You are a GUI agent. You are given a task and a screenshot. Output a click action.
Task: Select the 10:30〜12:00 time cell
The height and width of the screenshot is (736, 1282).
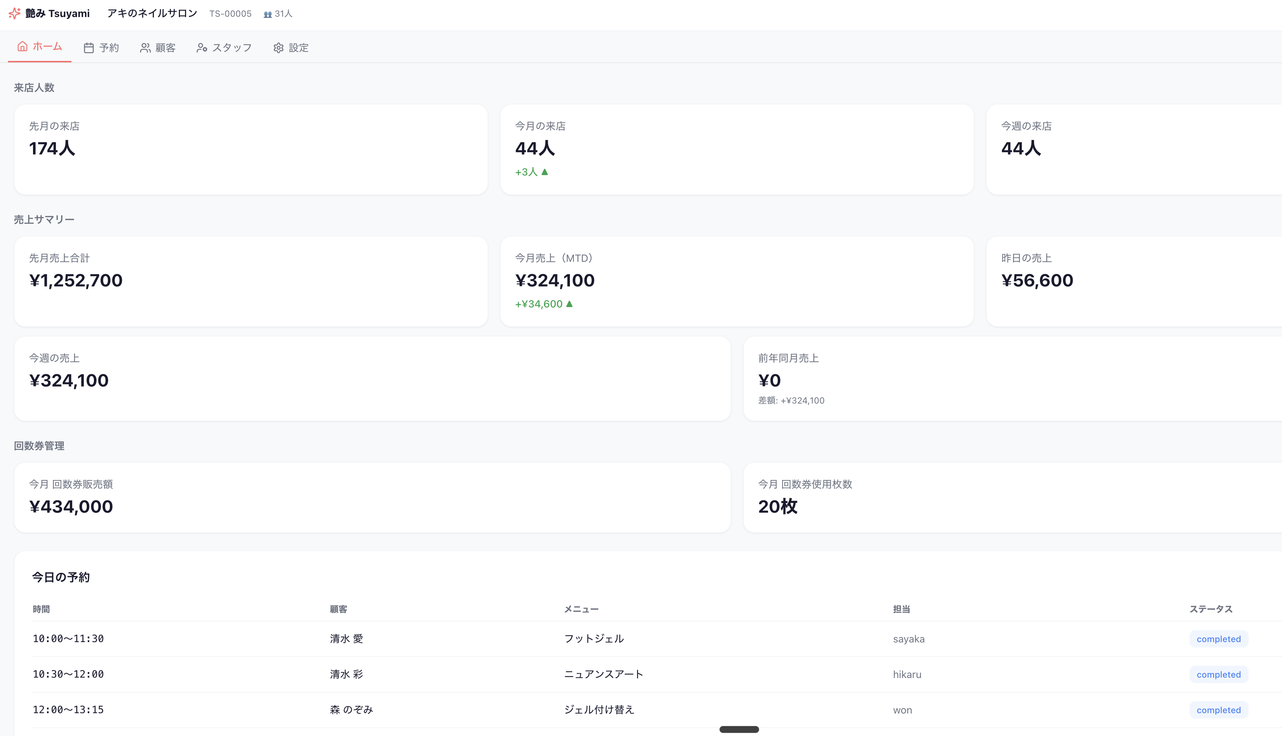click(x=68, y=674)
